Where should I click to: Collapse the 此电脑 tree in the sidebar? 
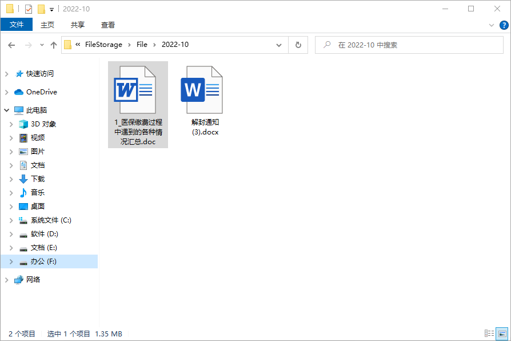tap(6, 110)
